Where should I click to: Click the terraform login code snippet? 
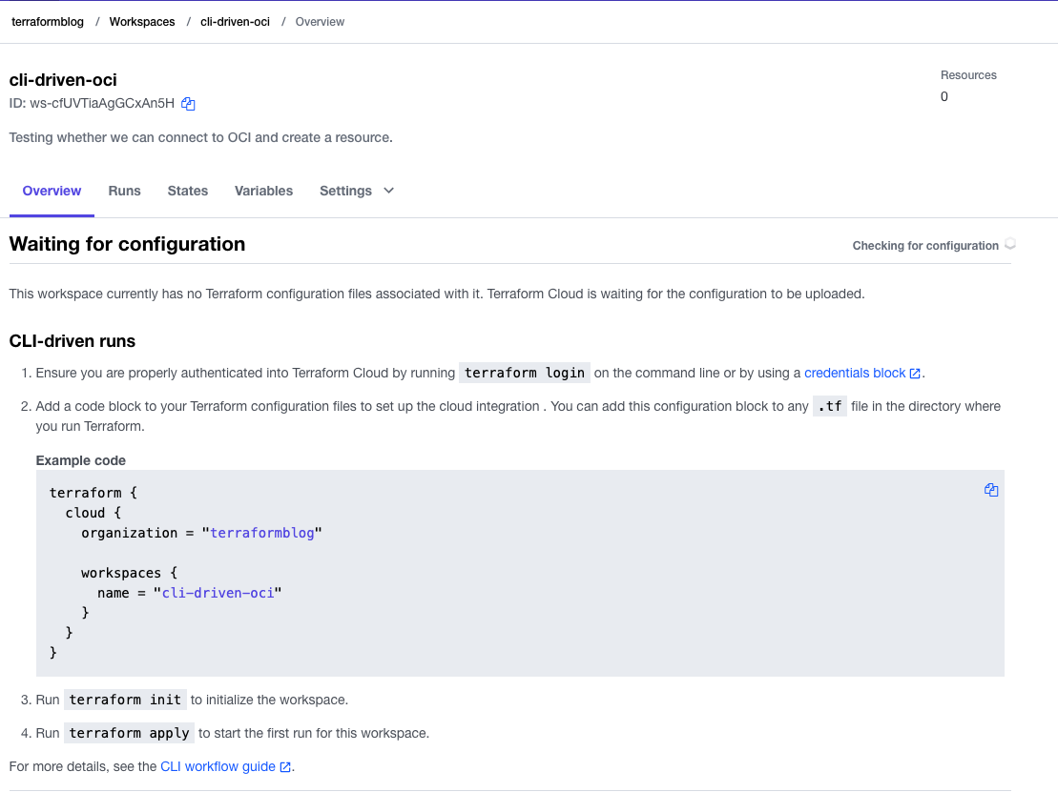525,373
